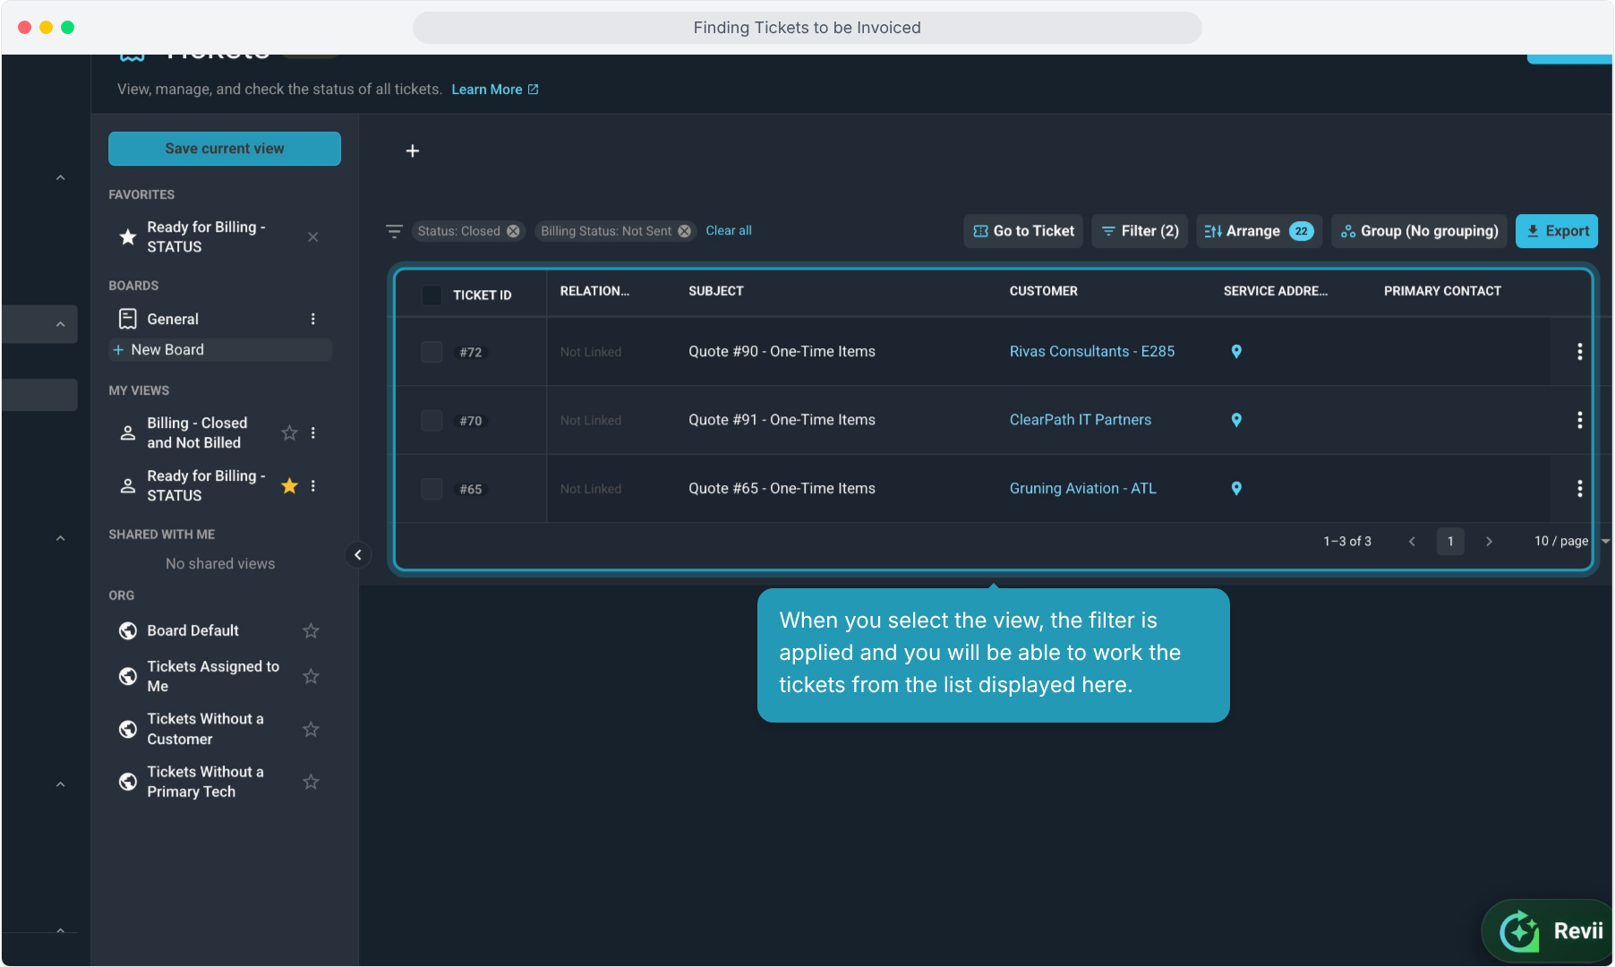Click Go to Ticket button
The width and height of the screenshot is (1615, 967).
1023,231
